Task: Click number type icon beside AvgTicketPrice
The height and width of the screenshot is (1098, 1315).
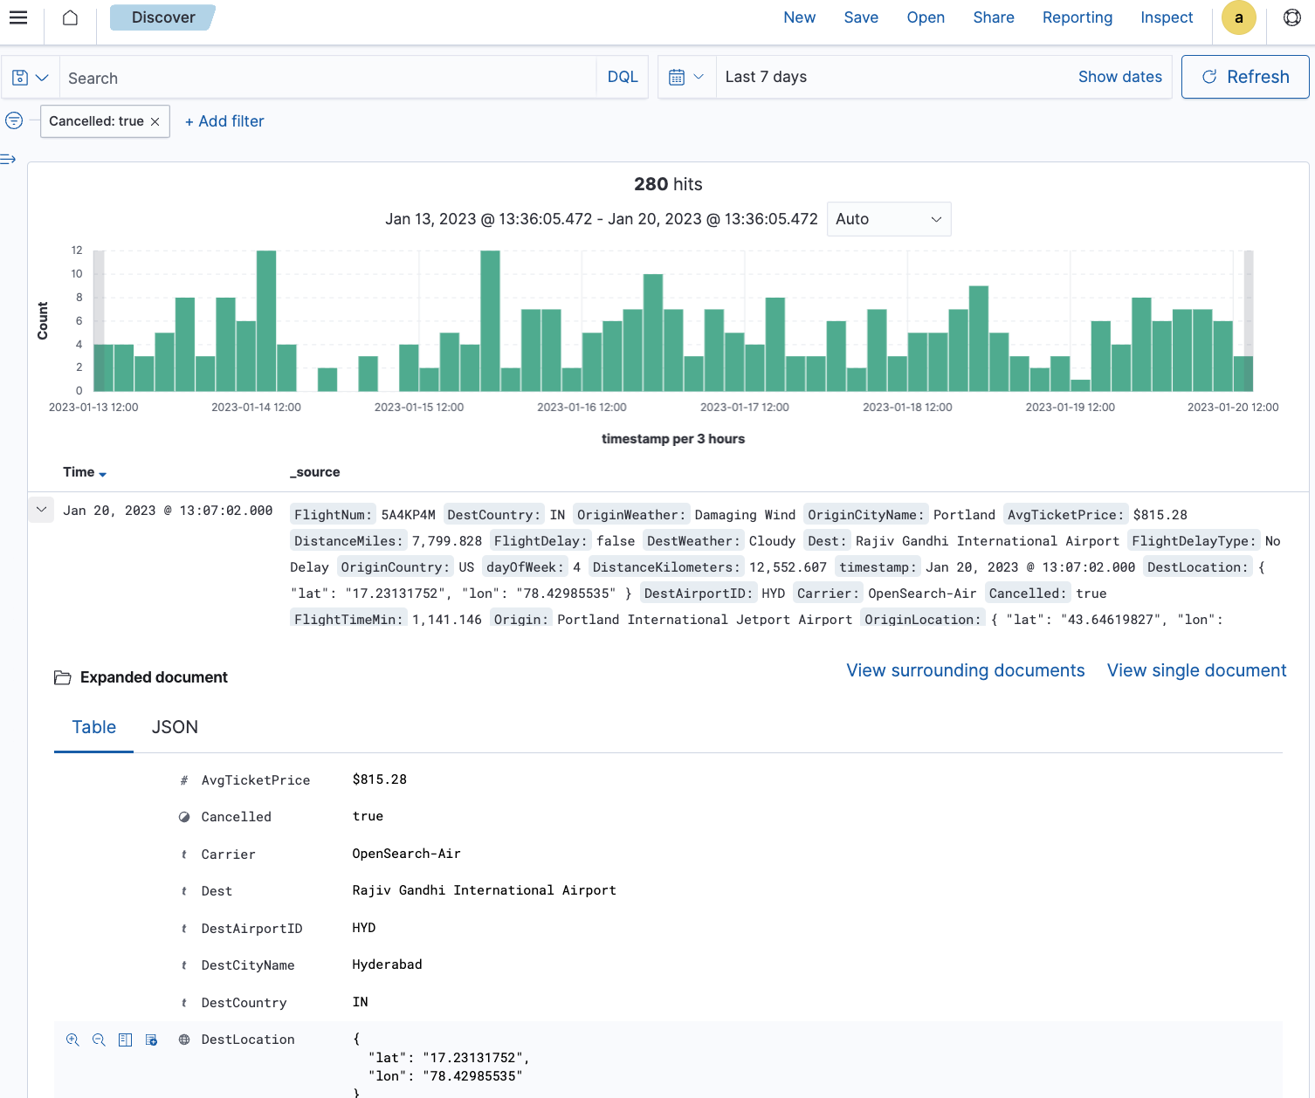Action: click(184, 780)
